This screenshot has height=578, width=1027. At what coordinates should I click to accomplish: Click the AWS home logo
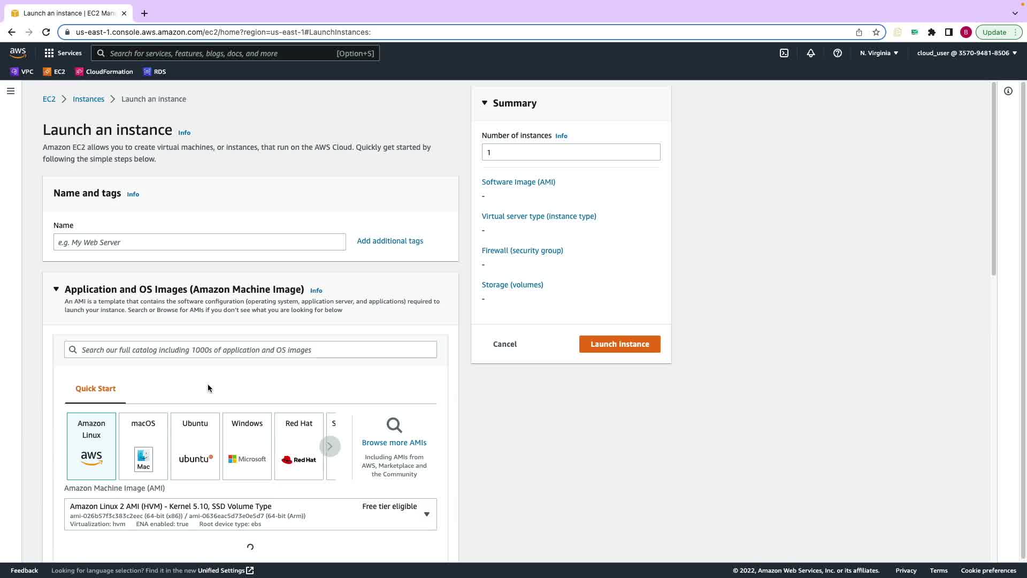[x=18, y=52]
